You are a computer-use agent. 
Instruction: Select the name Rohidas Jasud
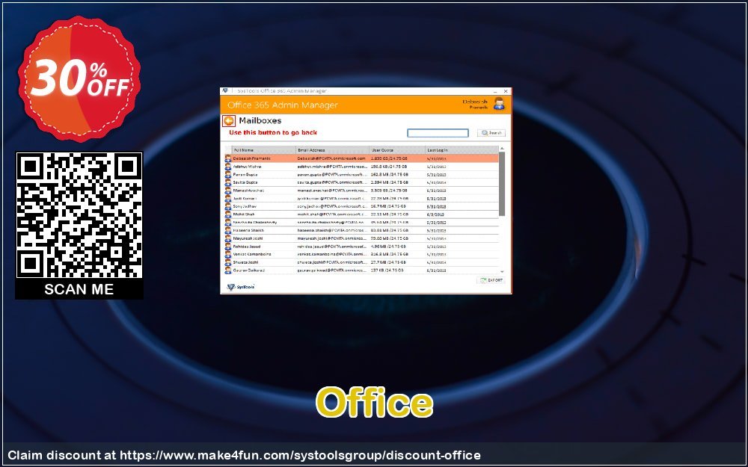[x=247, y=247]
